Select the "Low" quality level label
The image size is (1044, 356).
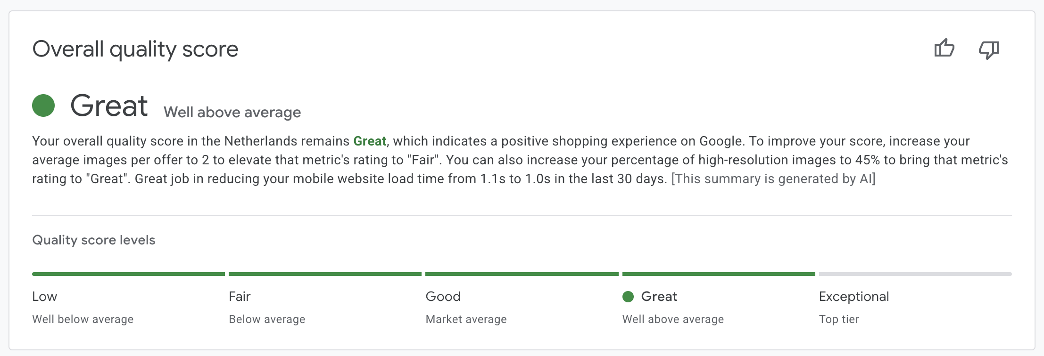coord(45,297)
